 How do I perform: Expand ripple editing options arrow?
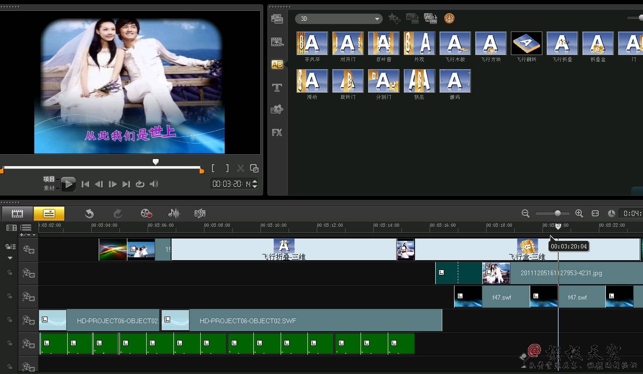tap(10, 258)
